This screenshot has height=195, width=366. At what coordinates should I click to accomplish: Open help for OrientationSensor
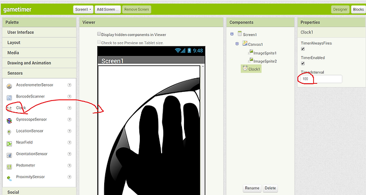69,154
